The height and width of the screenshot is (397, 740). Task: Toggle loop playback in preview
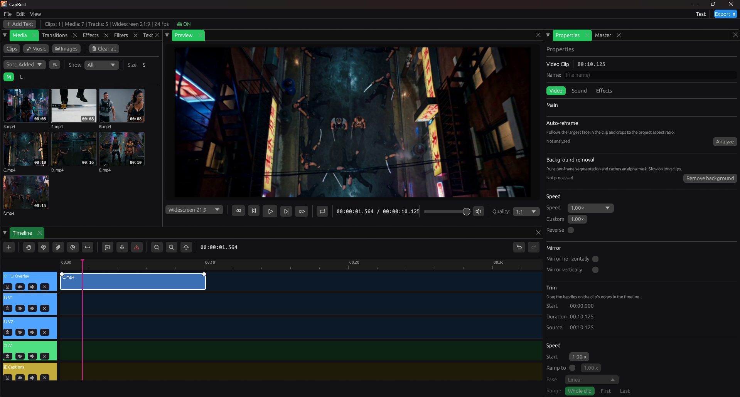point(322,211)
